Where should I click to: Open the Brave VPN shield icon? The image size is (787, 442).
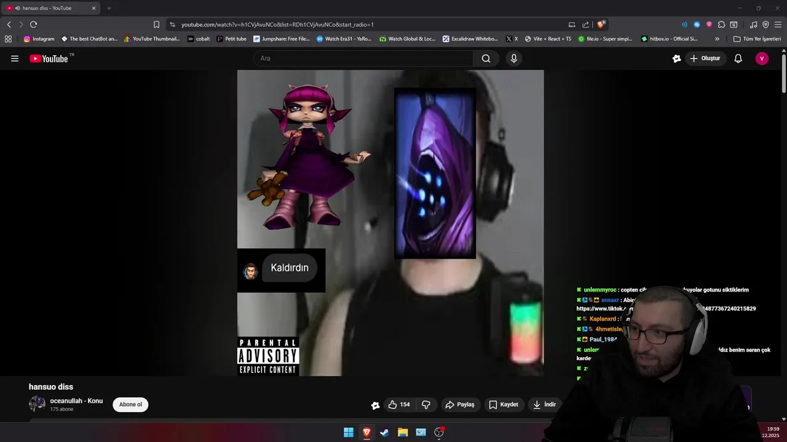coord(765,25)
